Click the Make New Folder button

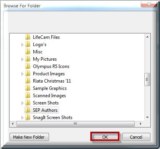pos(29,137)
